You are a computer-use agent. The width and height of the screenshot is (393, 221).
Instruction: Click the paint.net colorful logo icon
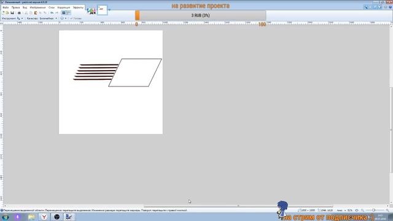coord(91,11)
